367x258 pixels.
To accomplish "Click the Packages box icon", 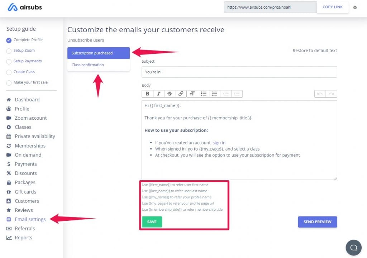I will 9,182.
